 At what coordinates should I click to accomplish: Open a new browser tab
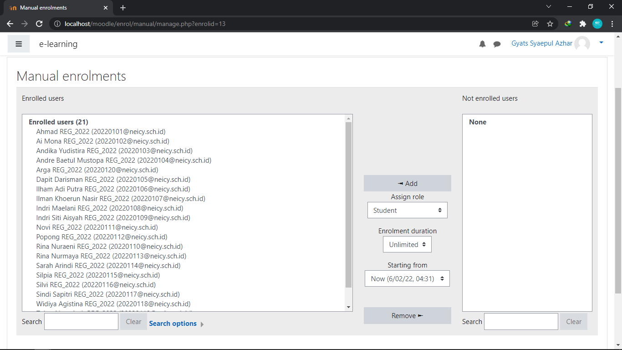[123, 8]
